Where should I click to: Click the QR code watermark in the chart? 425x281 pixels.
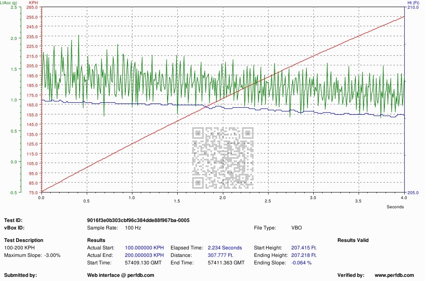pos(223,157)
